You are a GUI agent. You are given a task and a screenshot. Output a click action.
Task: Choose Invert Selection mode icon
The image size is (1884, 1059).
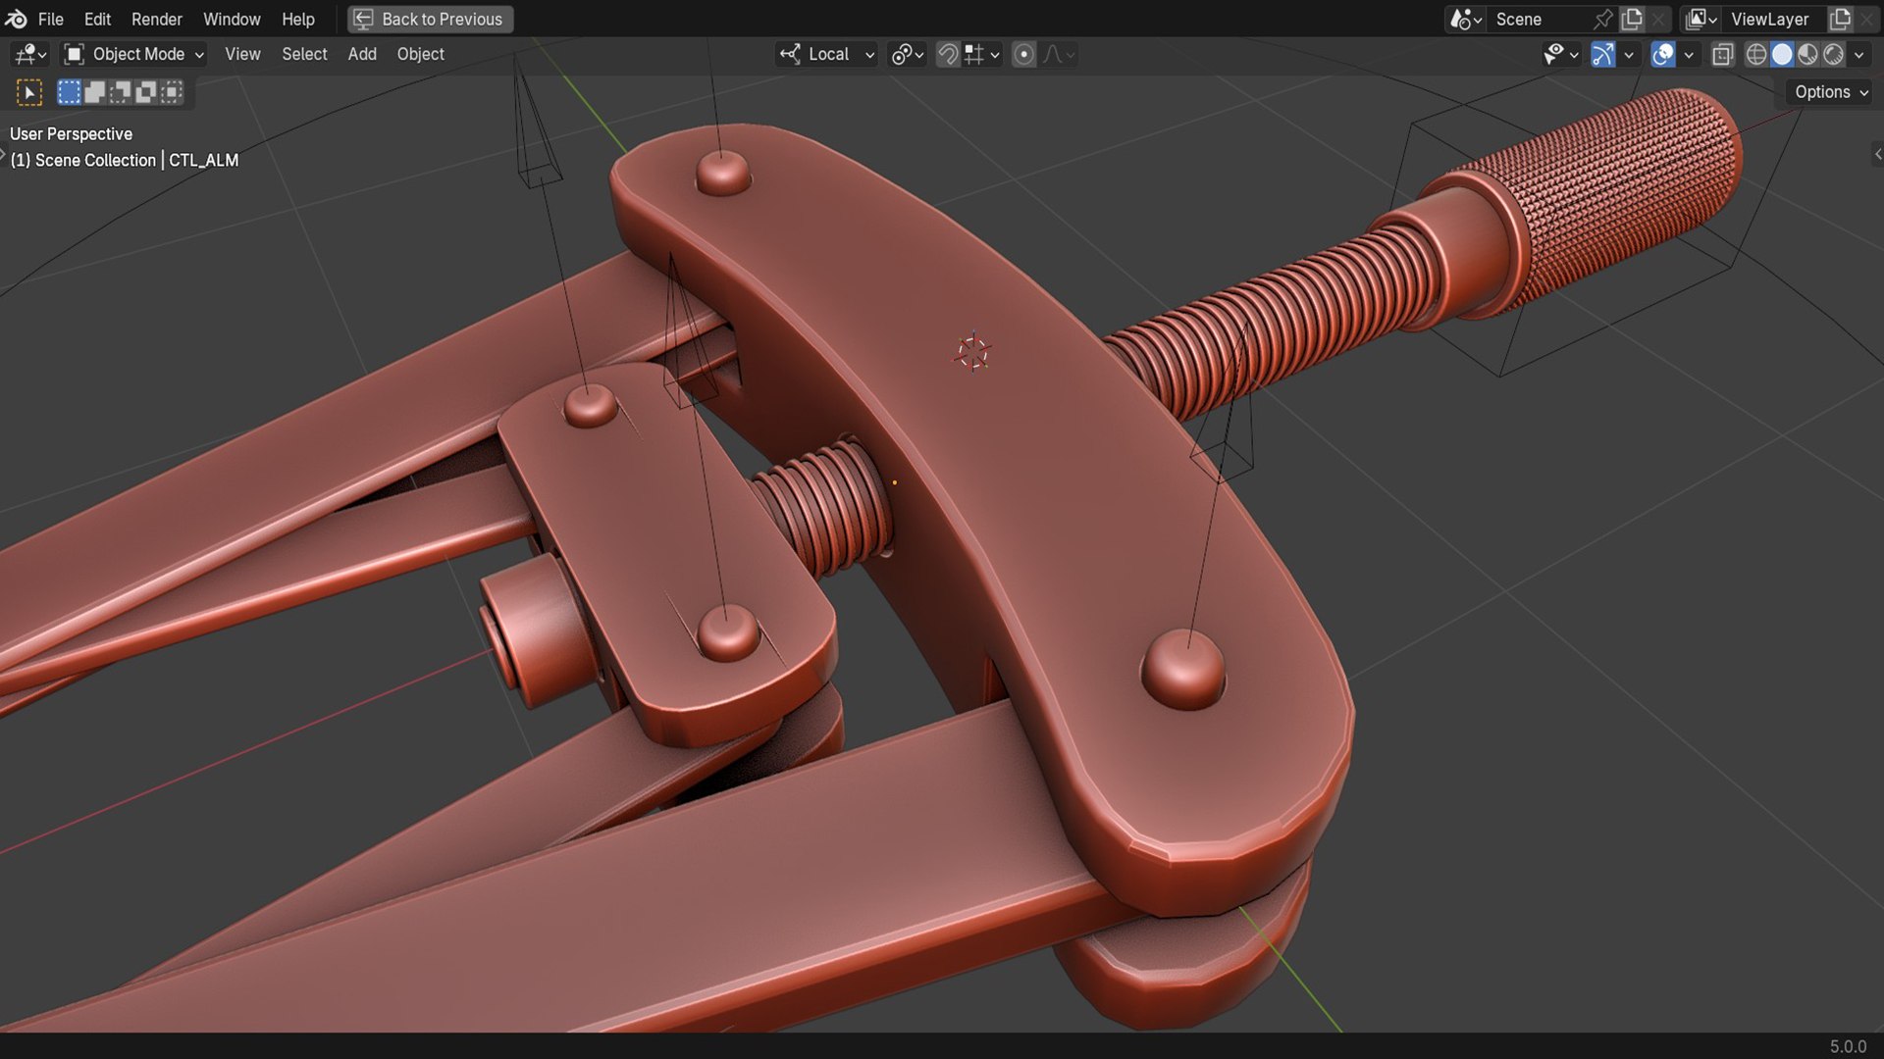coord(145,92)
